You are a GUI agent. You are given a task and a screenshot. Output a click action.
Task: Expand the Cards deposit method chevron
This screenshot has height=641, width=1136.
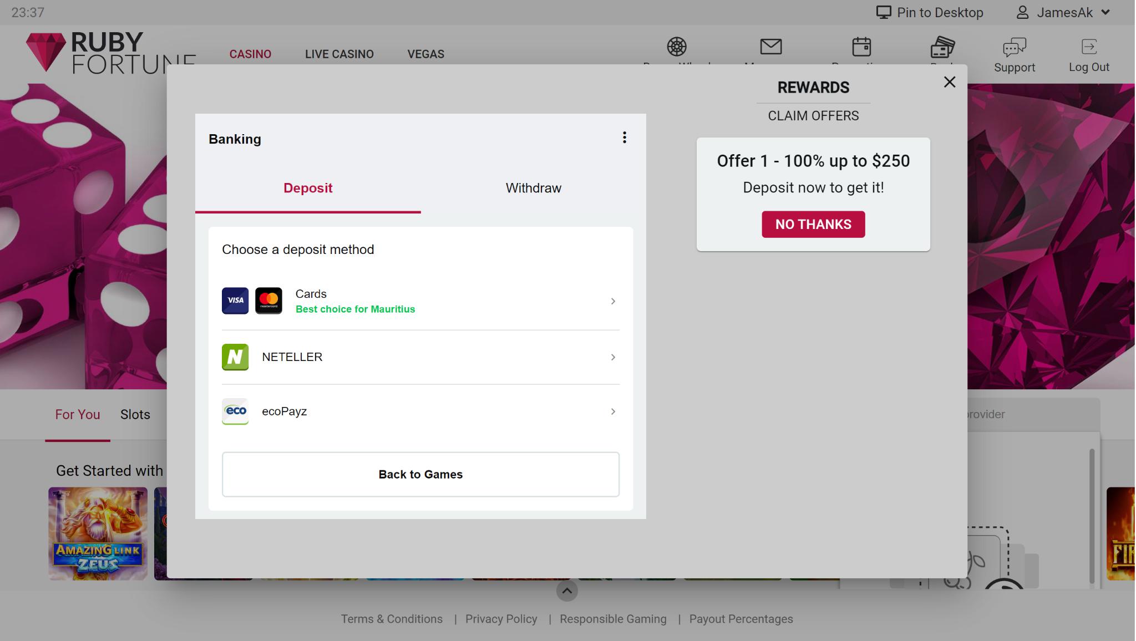pyautogui.click(x=613, y=301)
